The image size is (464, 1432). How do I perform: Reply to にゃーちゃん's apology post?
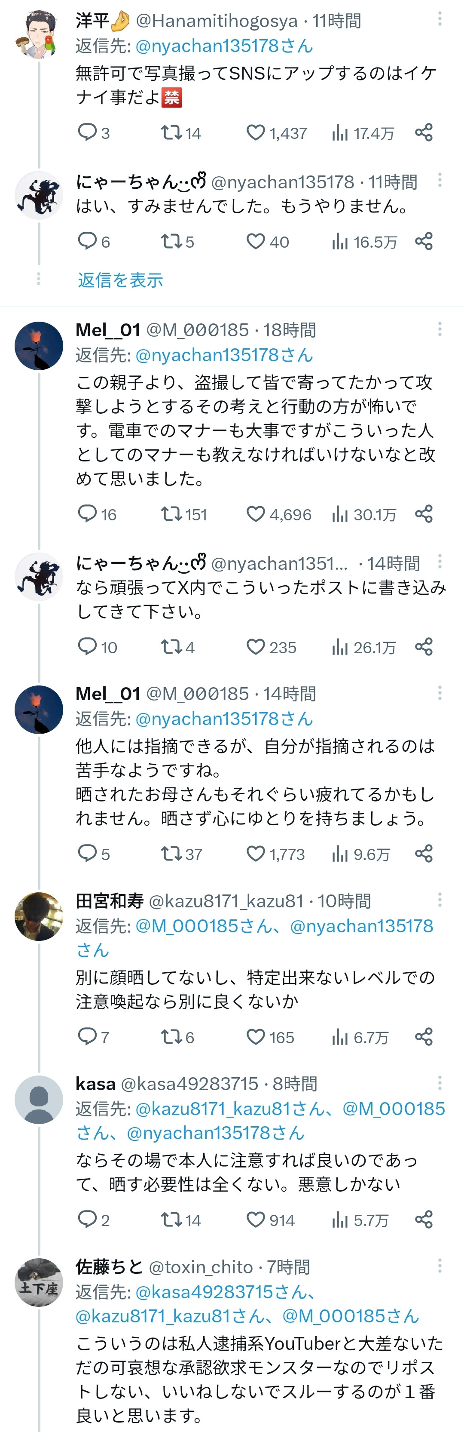pyautogui.click(x=87, y=241)
